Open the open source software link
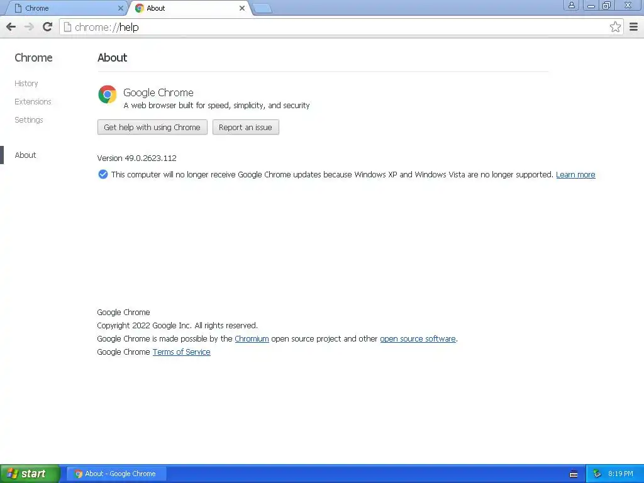644x483 pixels. click(x=418, y=339)
